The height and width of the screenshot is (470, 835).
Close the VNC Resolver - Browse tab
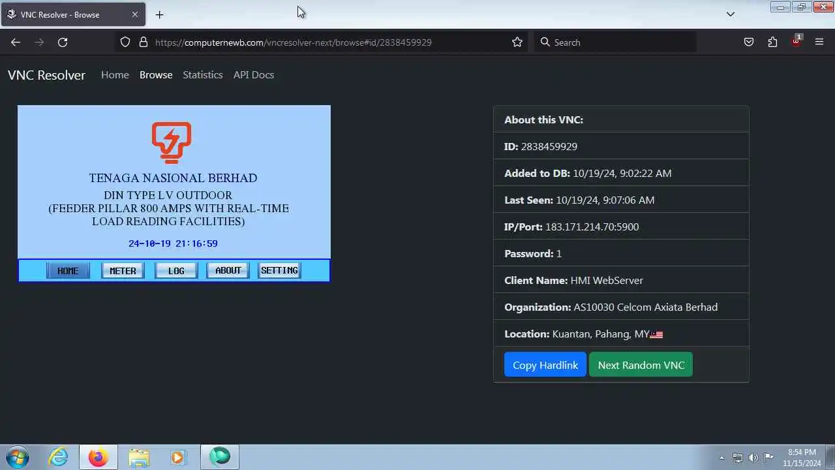[x=135, y=14]
